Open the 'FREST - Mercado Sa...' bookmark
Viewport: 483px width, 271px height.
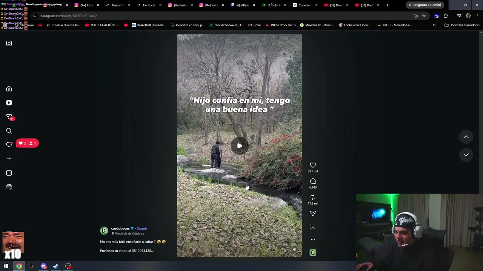pyautogui.click(x=394, y=25)
